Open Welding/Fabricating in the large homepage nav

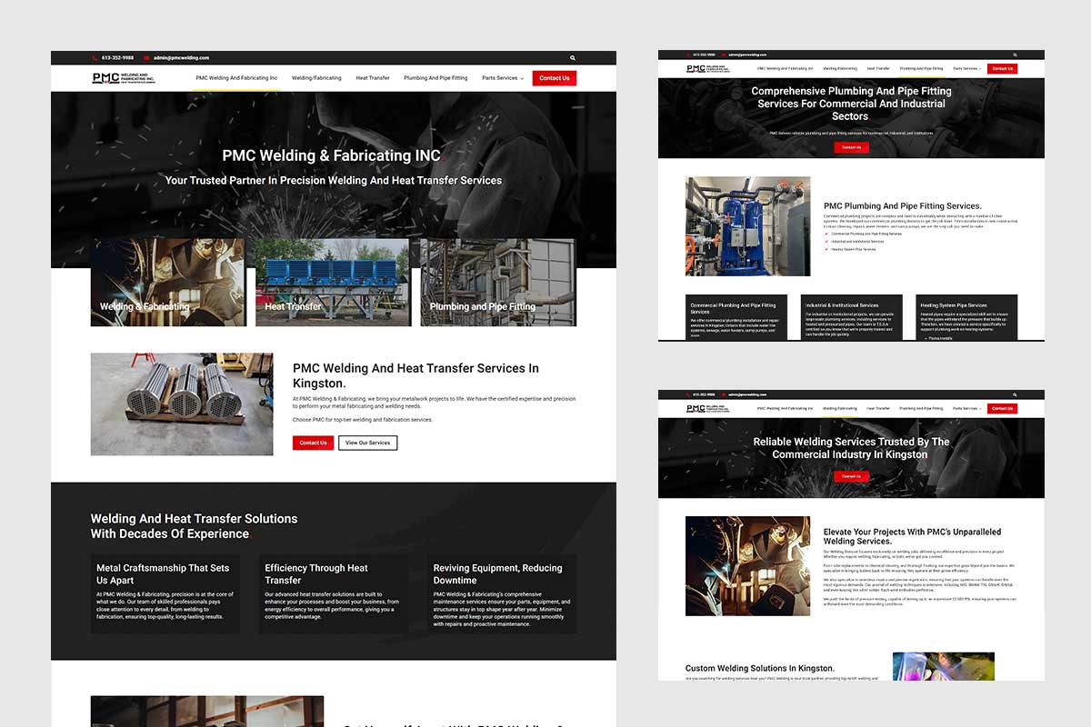pos(316,78)
